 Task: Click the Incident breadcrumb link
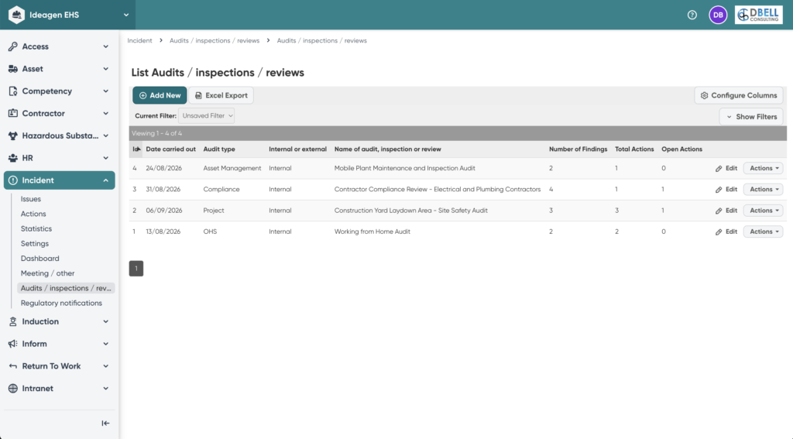(x=139, y=41)
